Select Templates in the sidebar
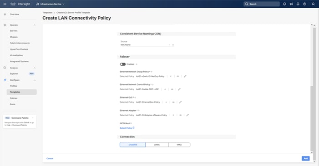The image size is (319, 166). pyautogui.click(x=21, y=92)
